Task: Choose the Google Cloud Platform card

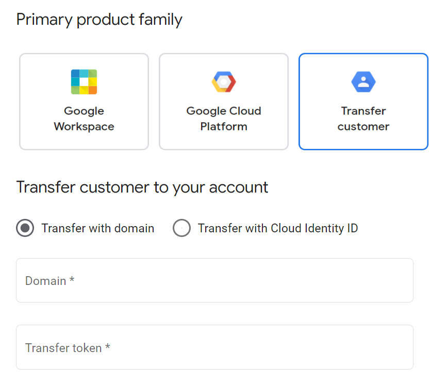Action: click(x=223, y=101)
